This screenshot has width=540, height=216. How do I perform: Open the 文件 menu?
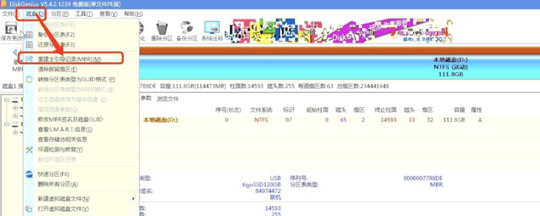coord(9,14)
